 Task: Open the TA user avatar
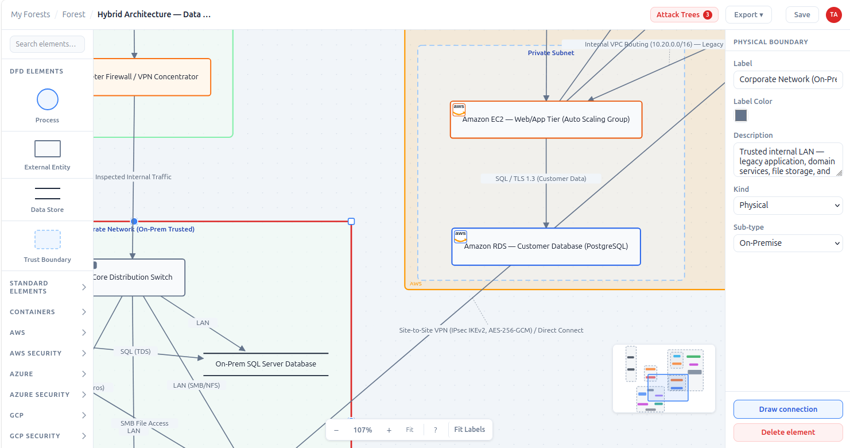click(x=833, y=14)
